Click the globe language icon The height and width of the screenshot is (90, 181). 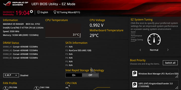38,12
